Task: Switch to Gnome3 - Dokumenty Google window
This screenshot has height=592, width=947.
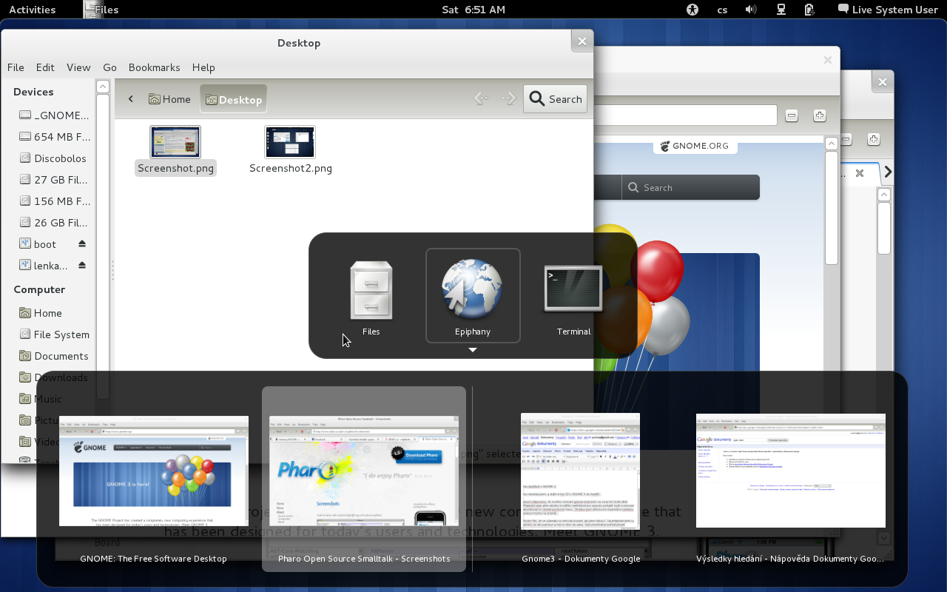Action: click(581, 479)
